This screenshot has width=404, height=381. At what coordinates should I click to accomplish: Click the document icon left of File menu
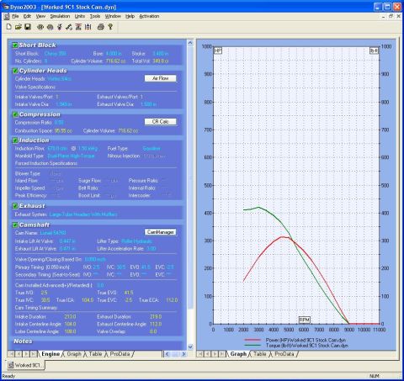pos(7,17)
